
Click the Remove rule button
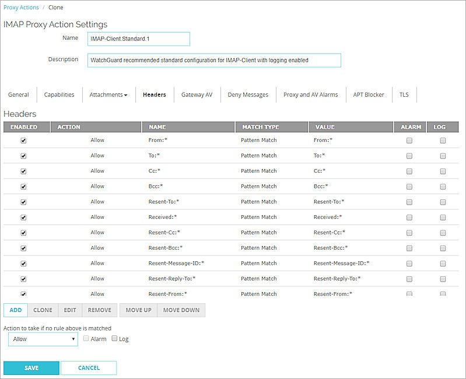coord(99,310)
